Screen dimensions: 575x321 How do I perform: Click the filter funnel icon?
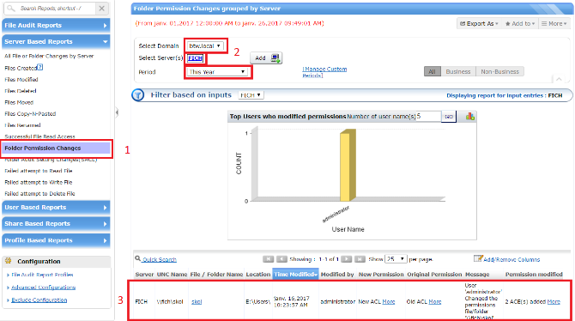(138, 95)
